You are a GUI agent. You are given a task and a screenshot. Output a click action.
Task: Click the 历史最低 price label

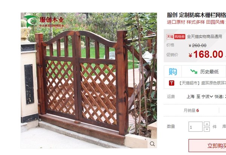209,72
